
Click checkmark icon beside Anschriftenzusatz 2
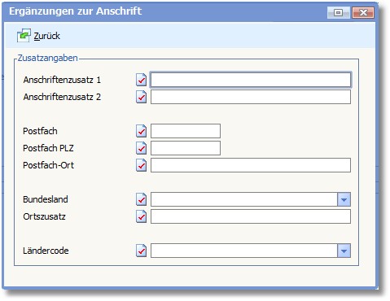(x=141, y=97)
